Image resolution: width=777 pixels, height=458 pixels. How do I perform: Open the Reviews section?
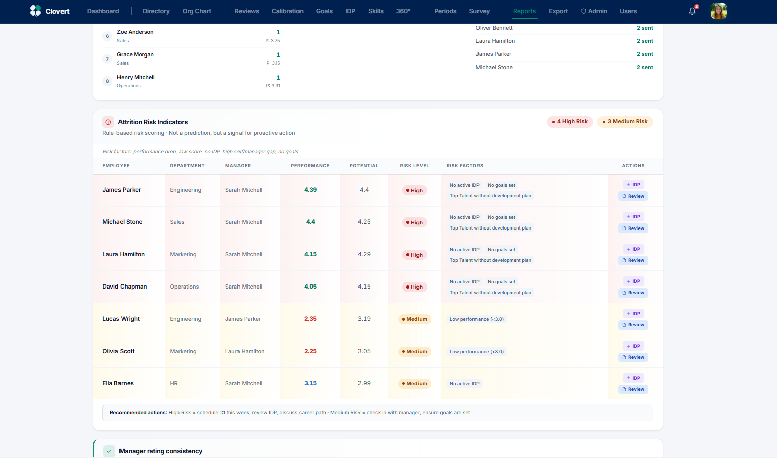click(x=247, y=11)
